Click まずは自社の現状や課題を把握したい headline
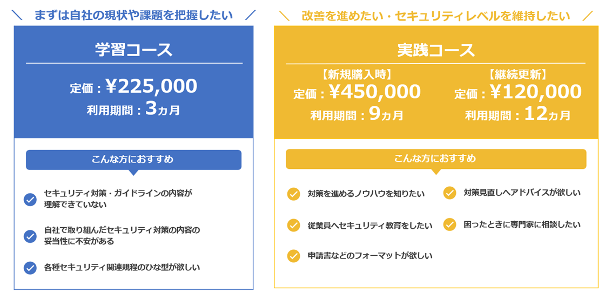Viewport: 612px width, 293px height. point(133,15)
